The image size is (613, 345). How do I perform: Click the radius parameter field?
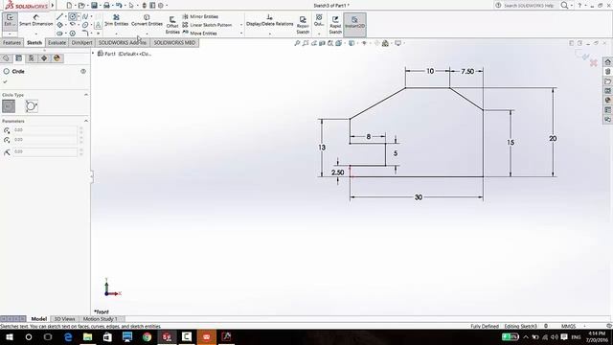click(x=45, y=151)
